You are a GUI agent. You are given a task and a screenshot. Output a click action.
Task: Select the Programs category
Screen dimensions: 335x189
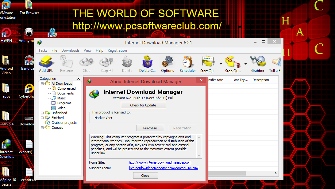tap(64, 103)
